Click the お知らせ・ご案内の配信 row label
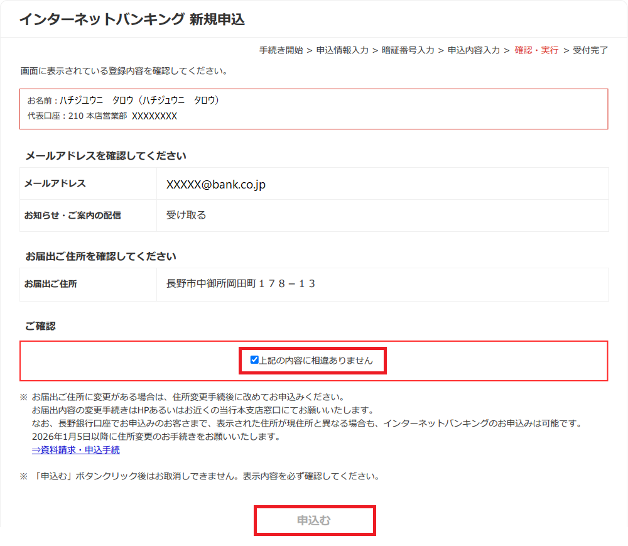 [72, 216]
